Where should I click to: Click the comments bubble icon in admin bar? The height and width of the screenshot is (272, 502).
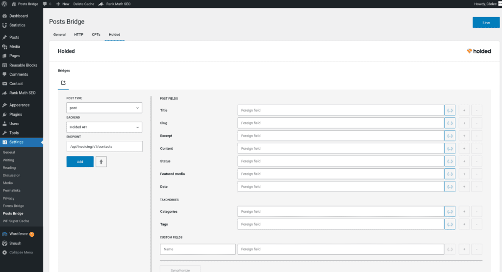pos(46,4)
